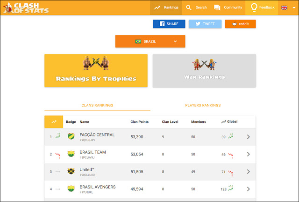Image resolution: width=299 pixels, height=202 pixels.
Task: Select the Rankings By Trophies card
Action: (x=96, y=70)
